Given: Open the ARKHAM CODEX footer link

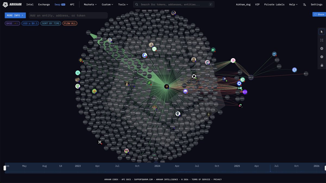Looking at the screenshot, I should click(x=111, y=179).
